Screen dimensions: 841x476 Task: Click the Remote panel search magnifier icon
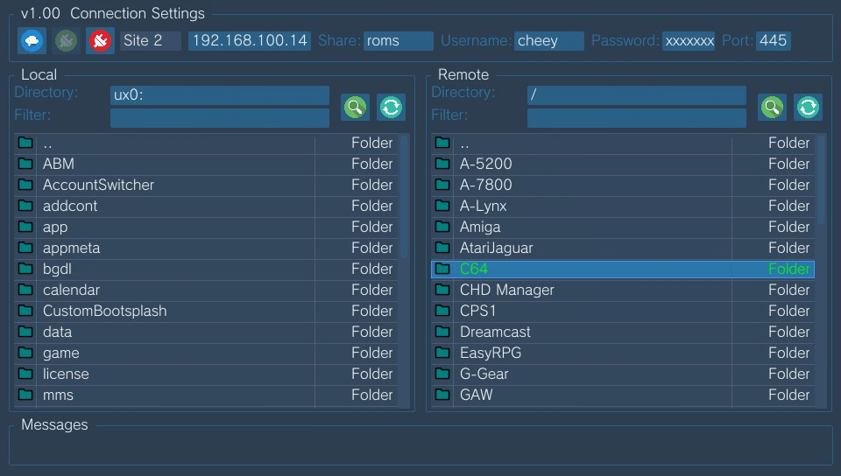772,107
